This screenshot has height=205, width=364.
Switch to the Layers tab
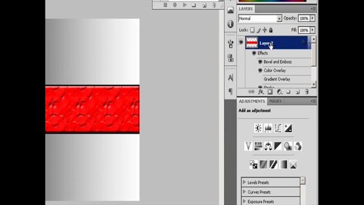point(246,9)
